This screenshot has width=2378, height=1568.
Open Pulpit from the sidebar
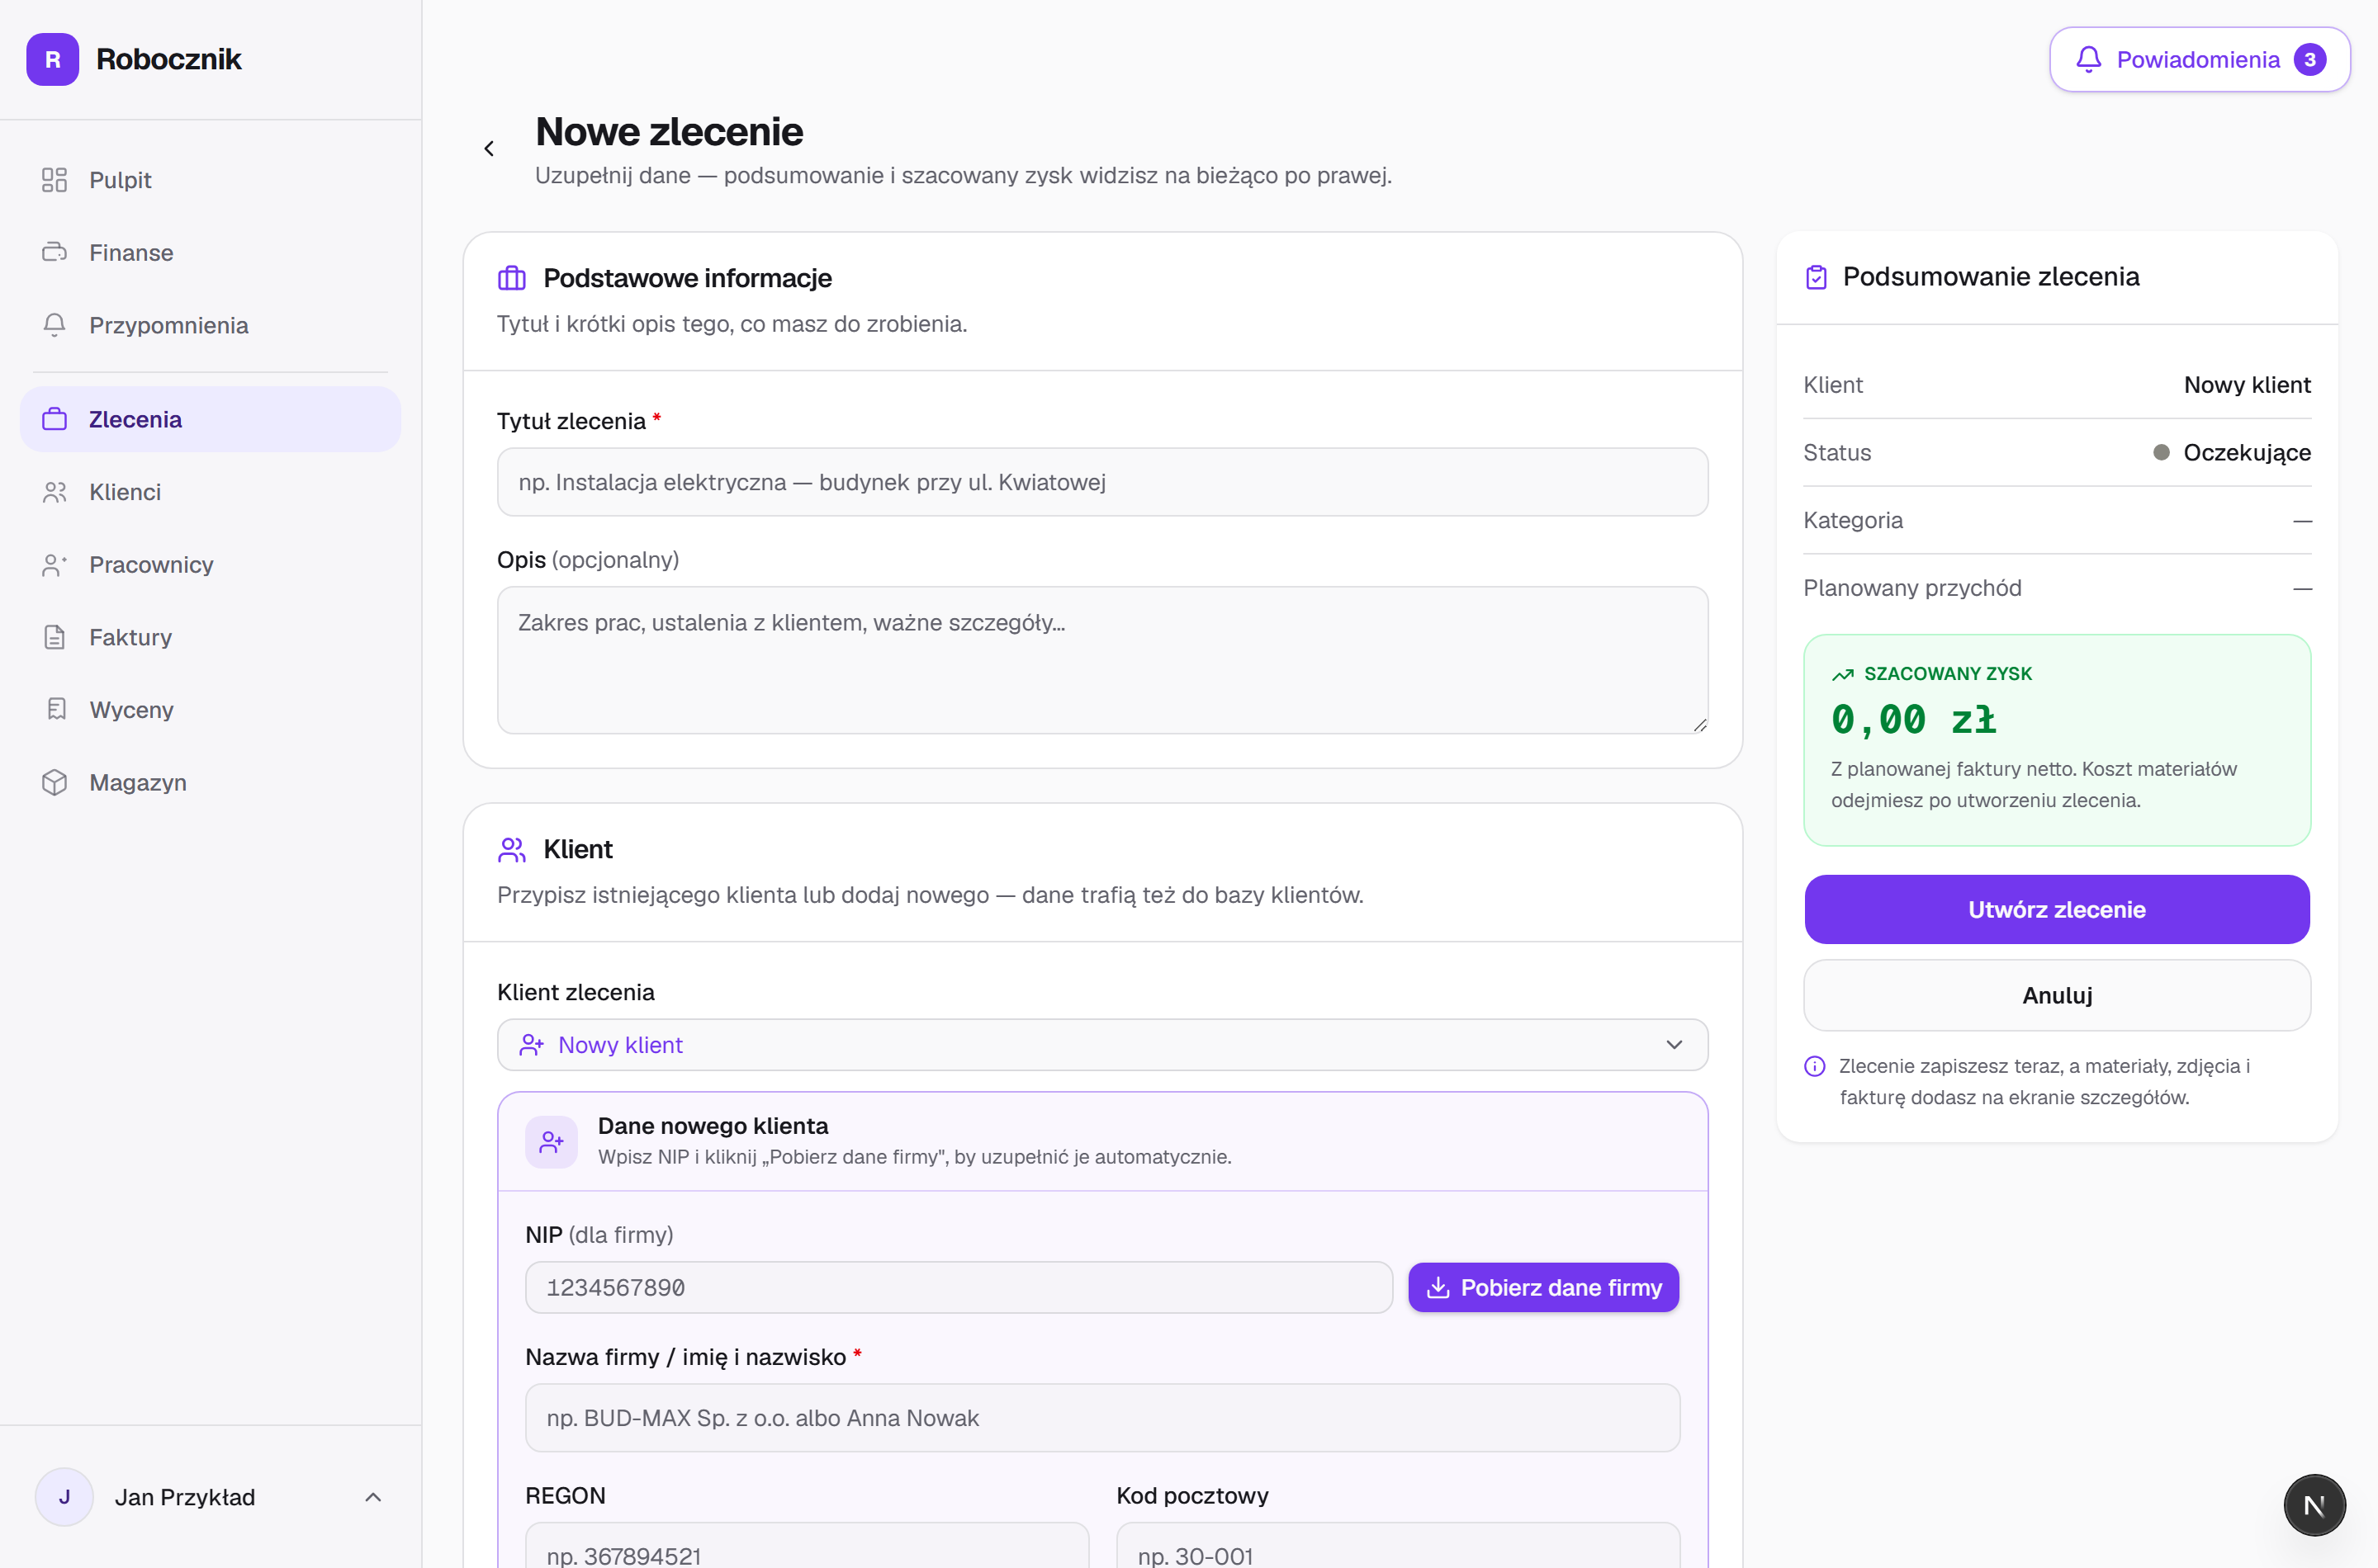tap(210, 180)
